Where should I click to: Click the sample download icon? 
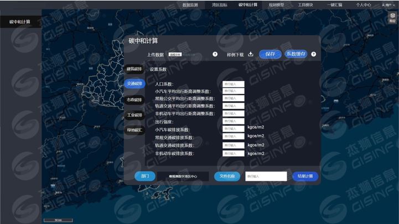pos(251,54)
